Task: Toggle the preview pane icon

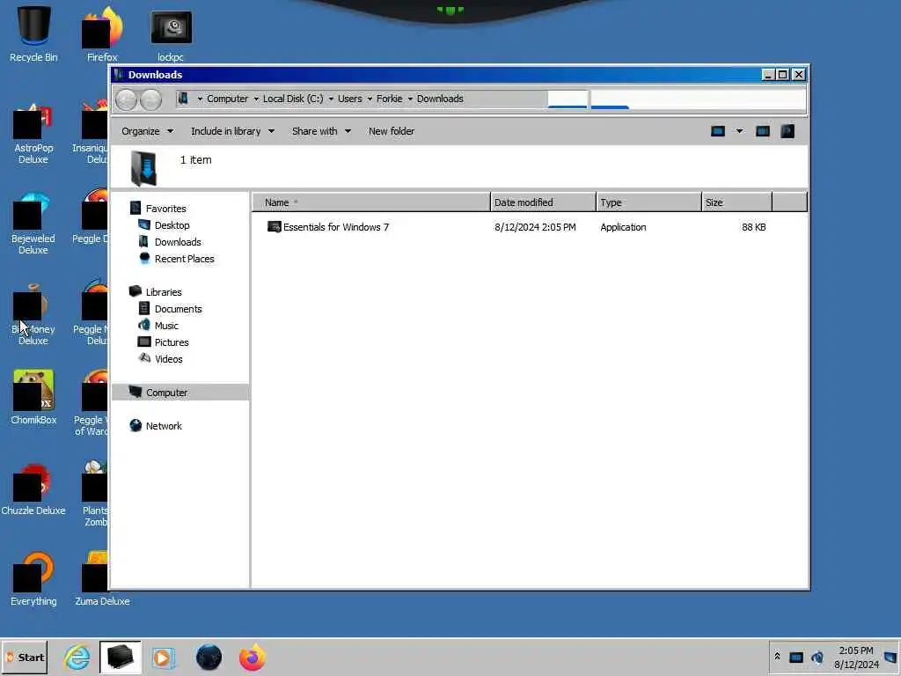Action: pyautogui.click(x=763, y=131)
